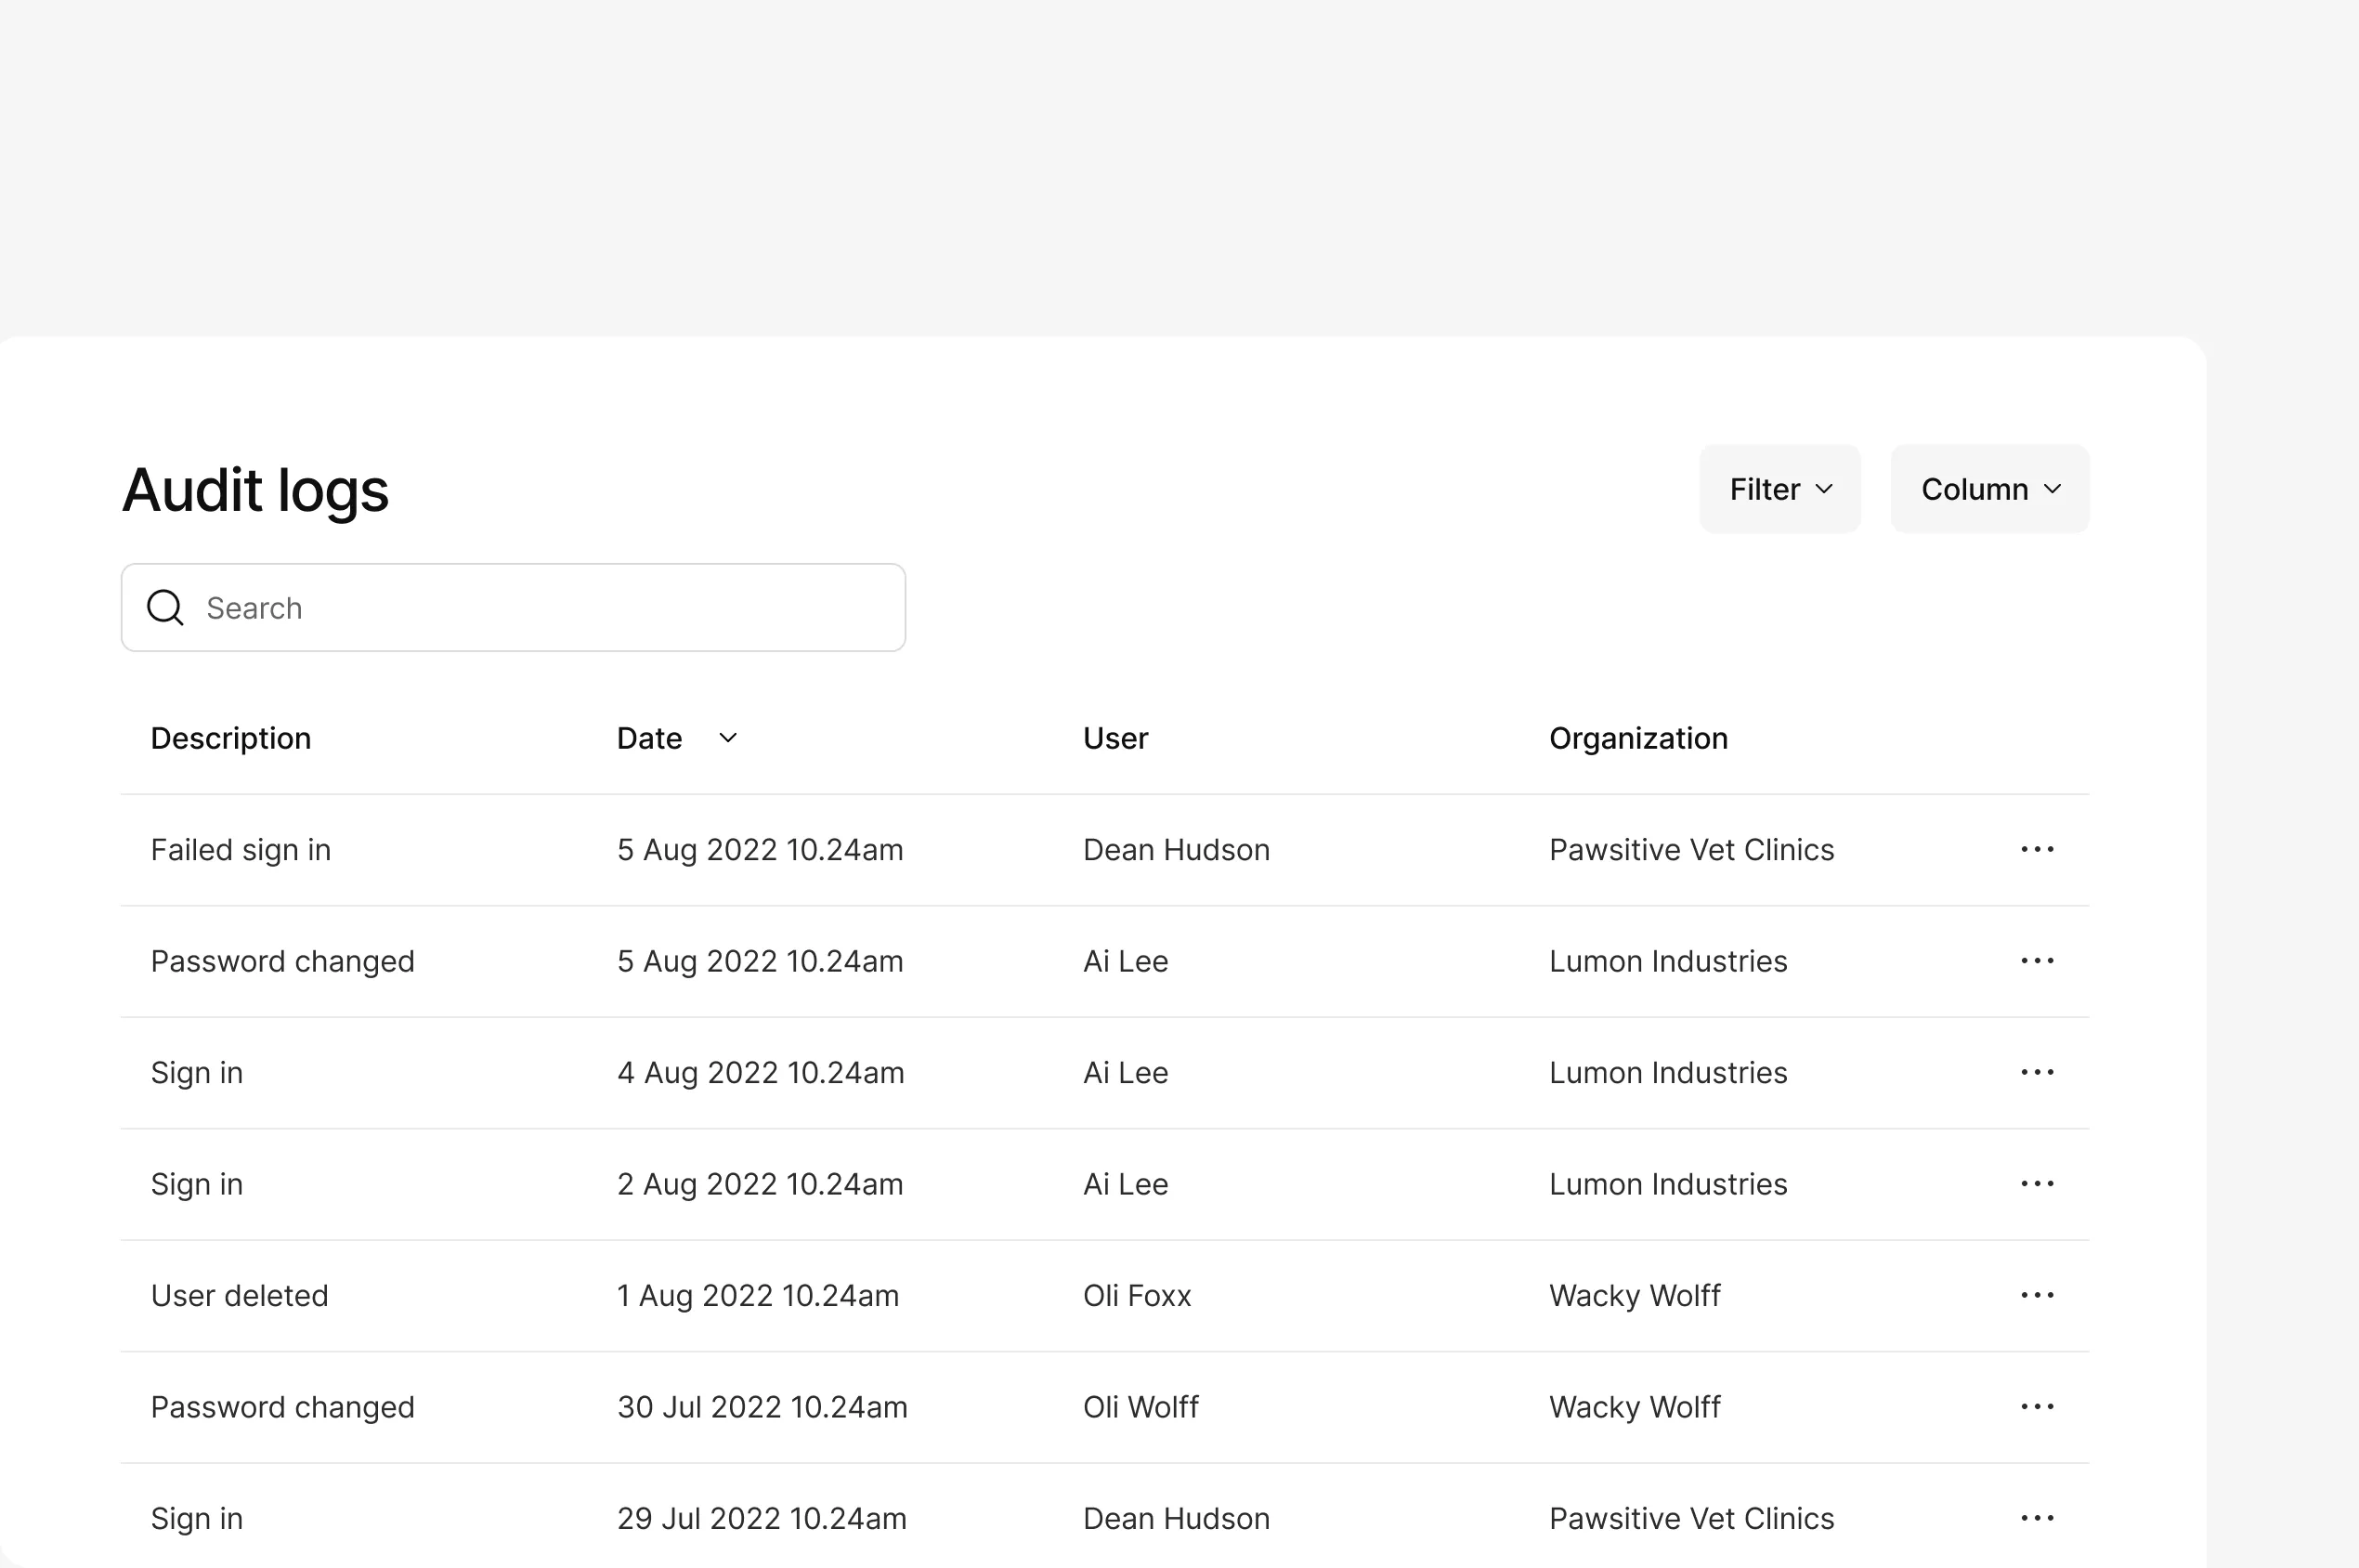The width and height of the screenshot is (2359, 1568).
Task: Click the Audit logs page heading
Action: 254,490
